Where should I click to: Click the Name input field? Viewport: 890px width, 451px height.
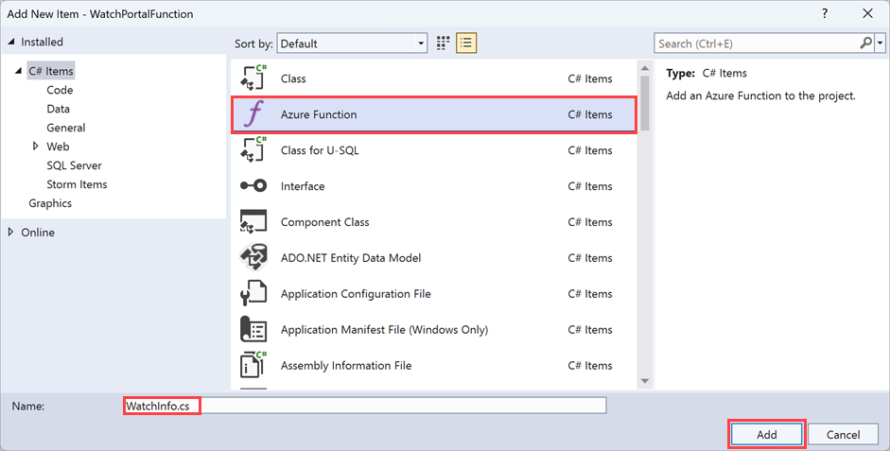pos(365,406)
